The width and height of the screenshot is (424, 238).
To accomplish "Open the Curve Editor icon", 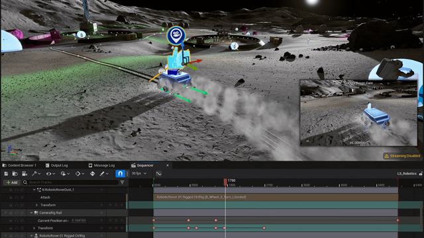I will coord(159,173).
